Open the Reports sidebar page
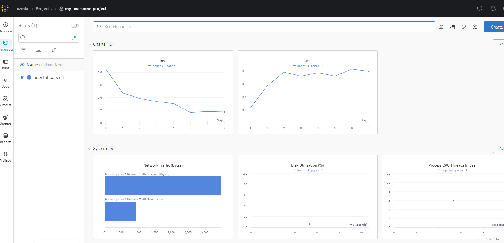 (x=6, y=138)
